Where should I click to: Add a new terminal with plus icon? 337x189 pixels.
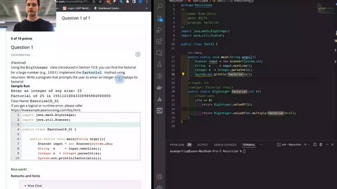pos(305,145)
